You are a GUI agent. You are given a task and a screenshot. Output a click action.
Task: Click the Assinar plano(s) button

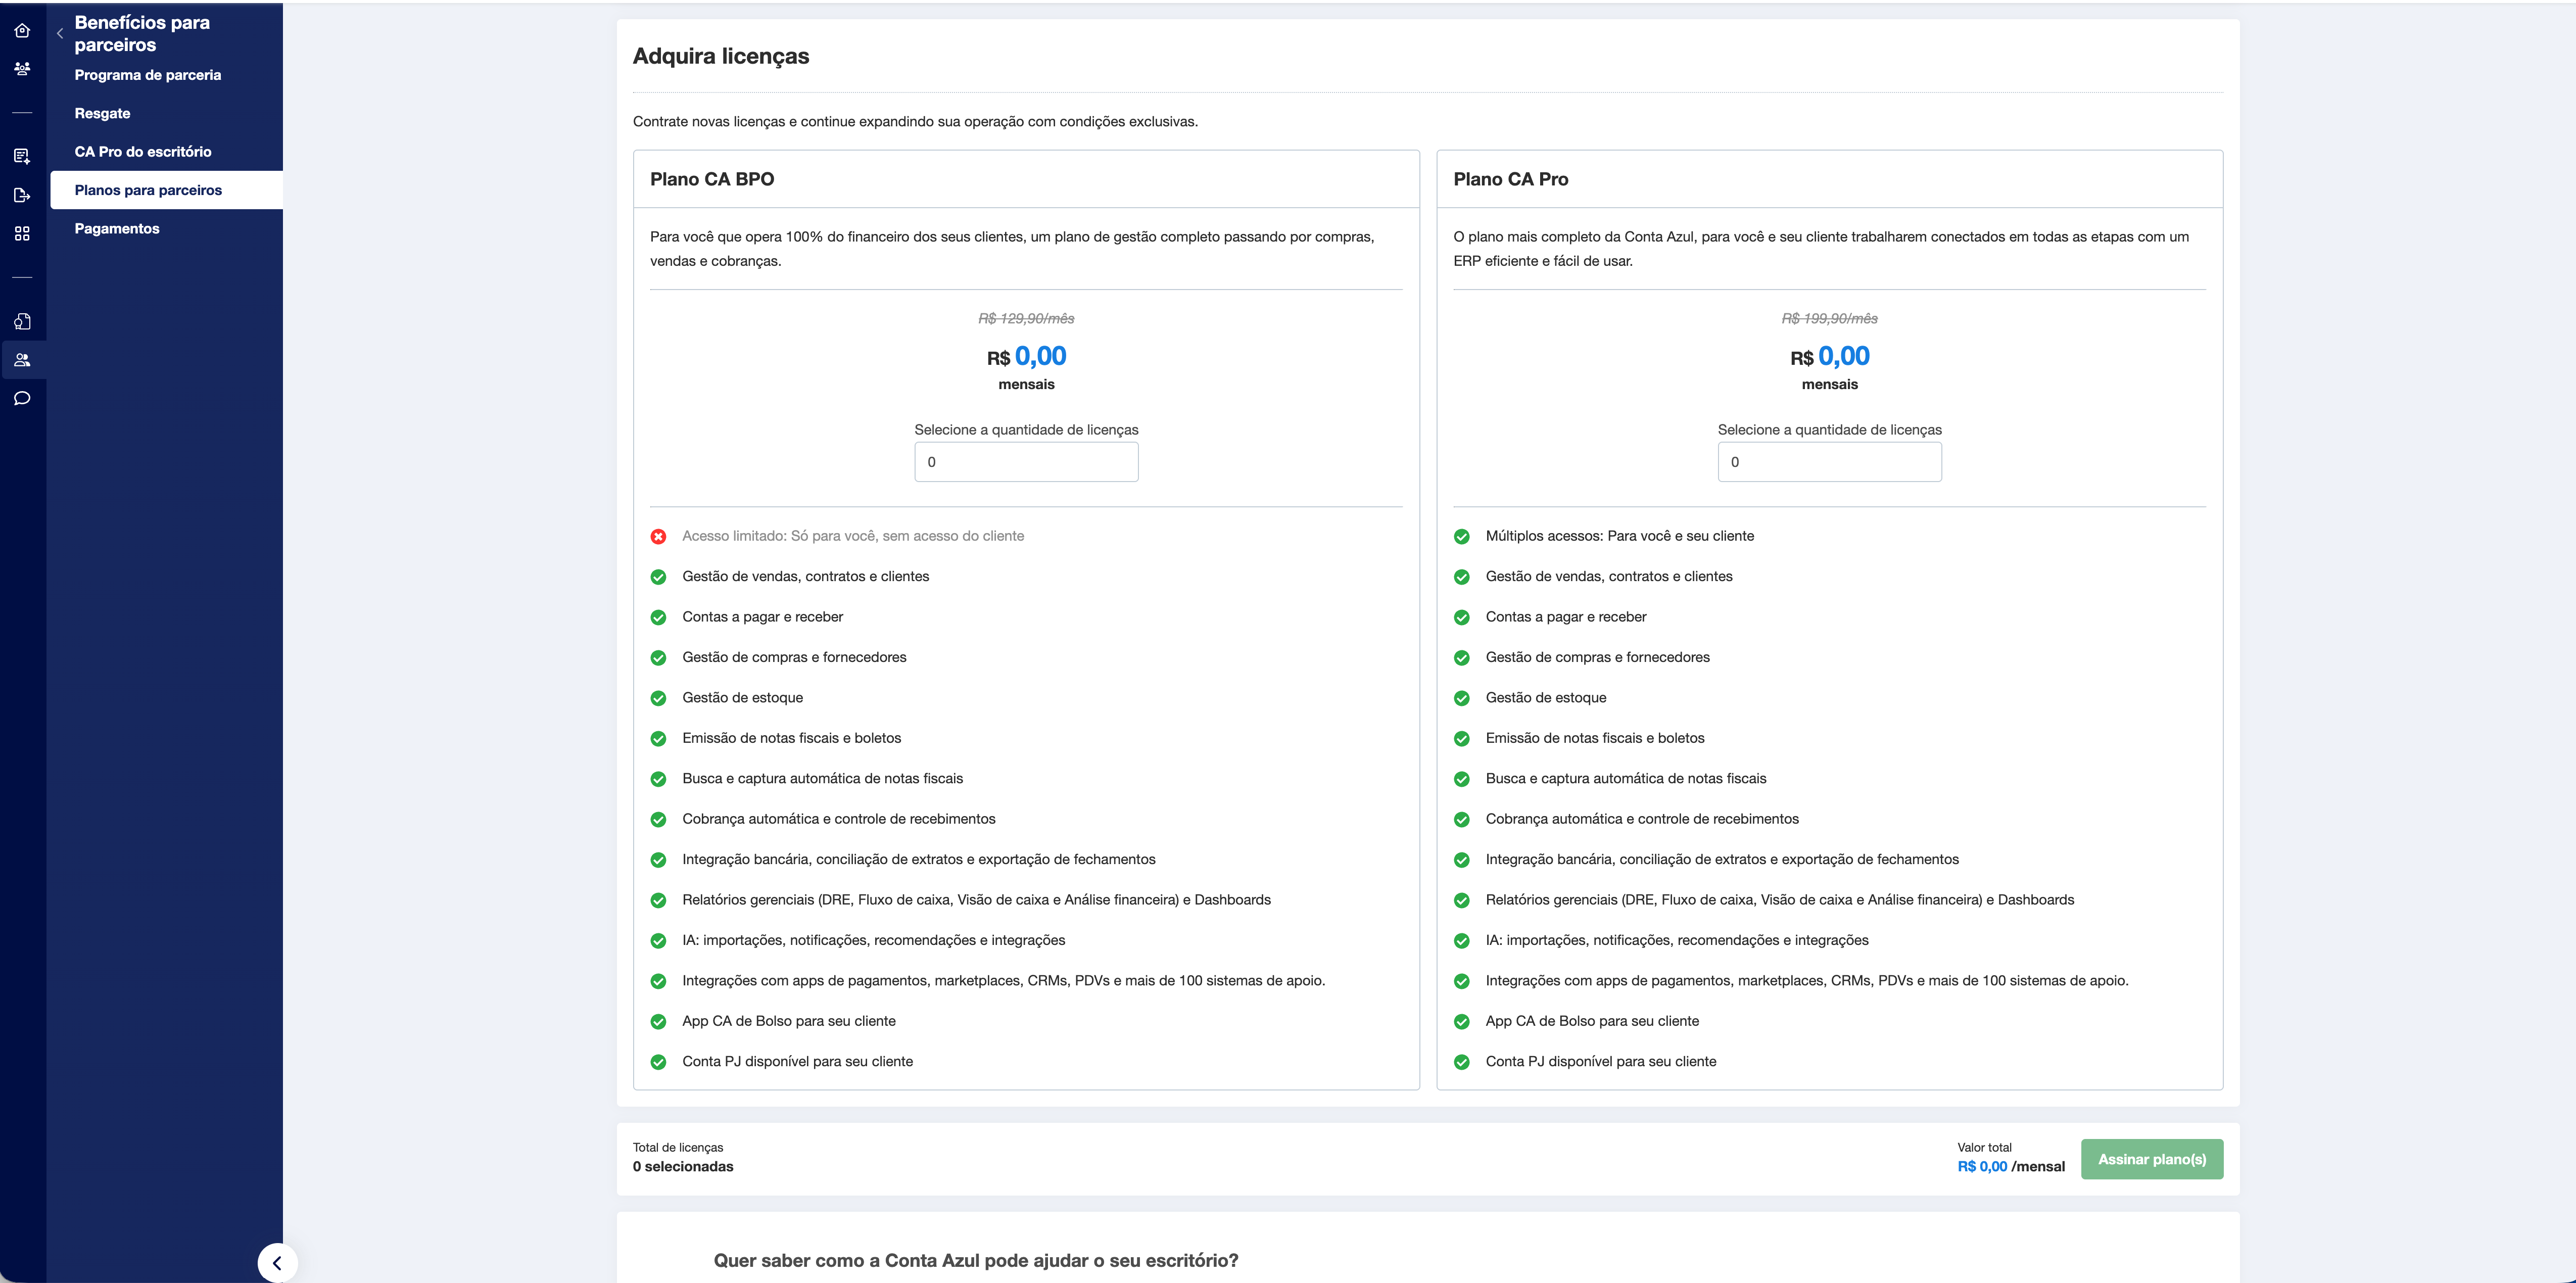click(2152, 1159)
